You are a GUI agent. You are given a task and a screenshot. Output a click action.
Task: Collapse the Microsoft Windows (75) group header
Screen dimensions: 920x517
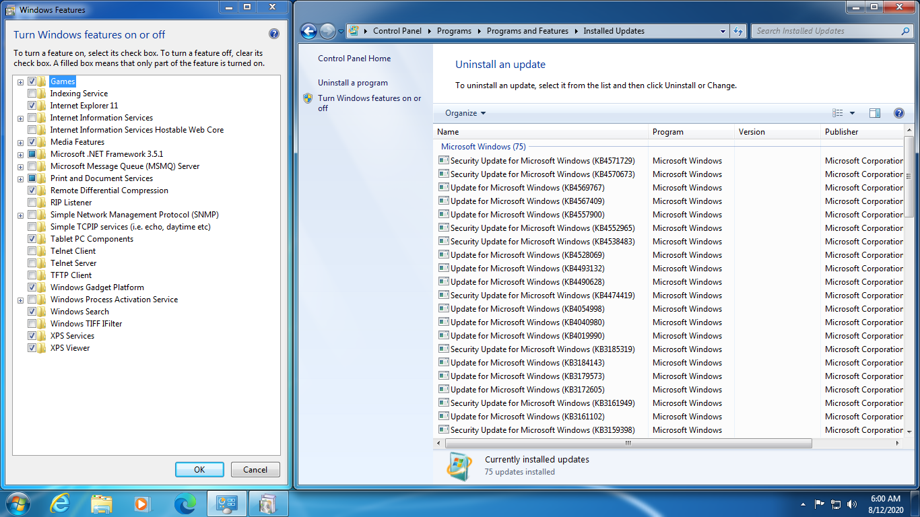483,147
